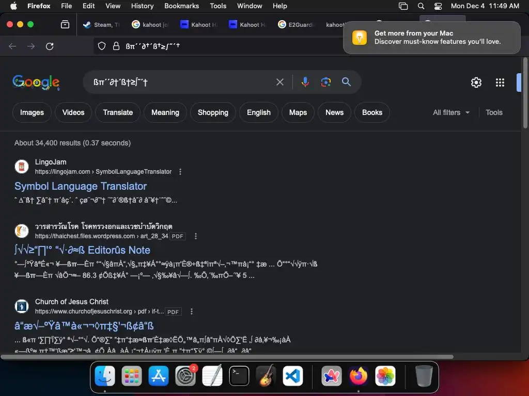Image resolution: width=529 pixels, height=396 pixels.
Task: Filter results by Maps
Action: 298,112
